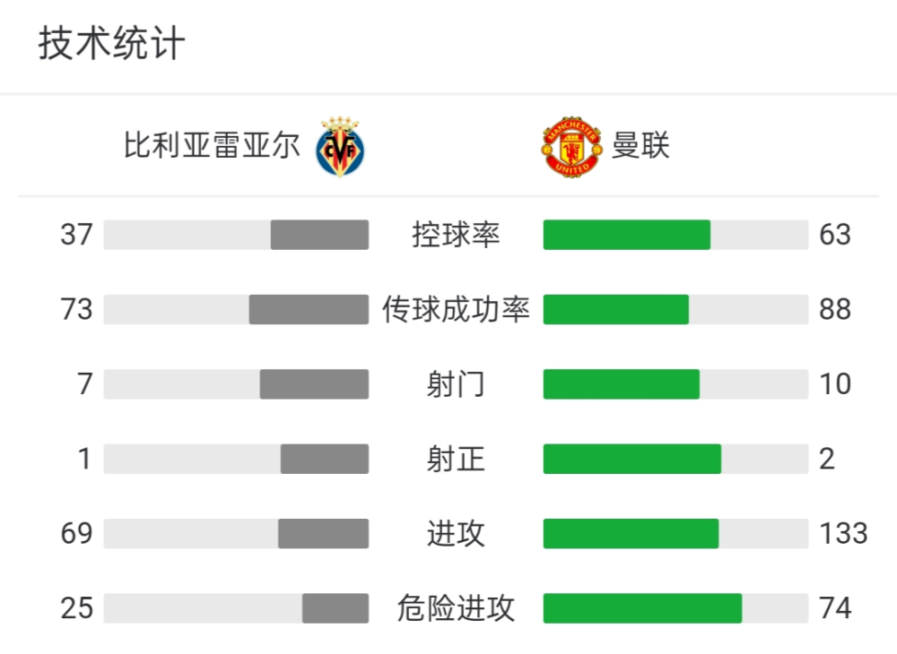Click the 传球成功率 stat label
897x654 pixels.
[x=456, y=310]
